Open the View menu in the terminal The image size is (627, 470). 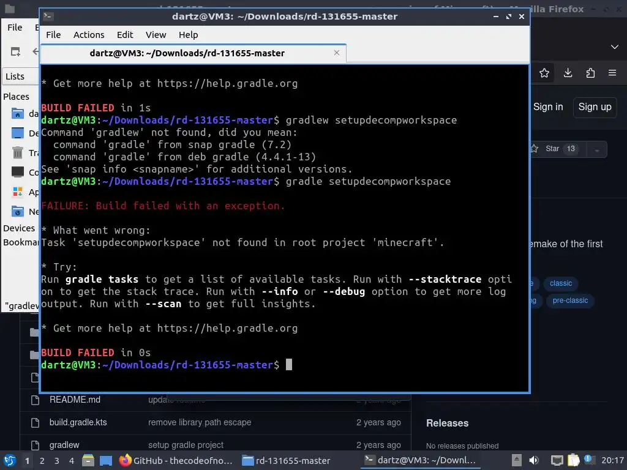pyautogui.click(x=156, y=35)
